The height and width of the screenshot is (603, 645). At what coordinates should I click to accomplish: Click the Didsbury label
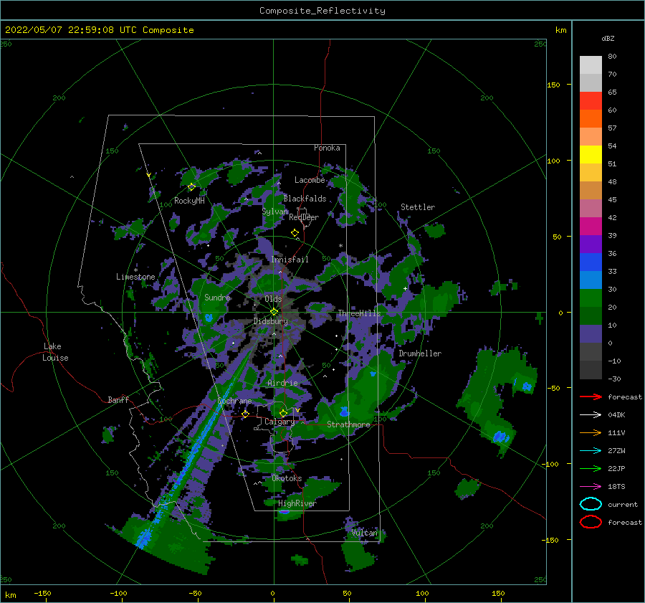(x=270, y=321)
